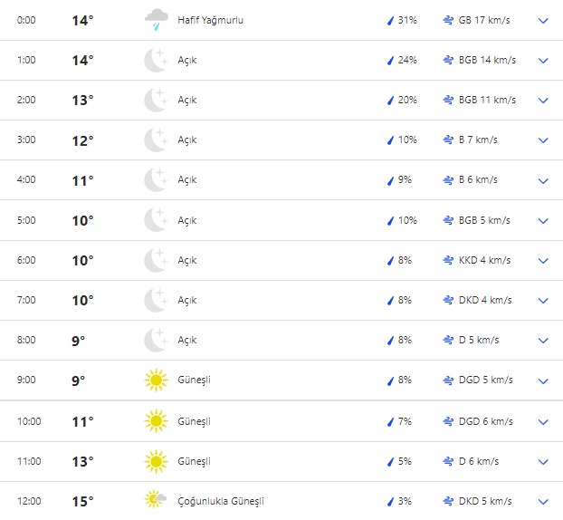The height and width of the screenshot is (520, 563).
Task: Click the sun icon for 9:00
Action: pyautogui.click(x=156, y=380)
